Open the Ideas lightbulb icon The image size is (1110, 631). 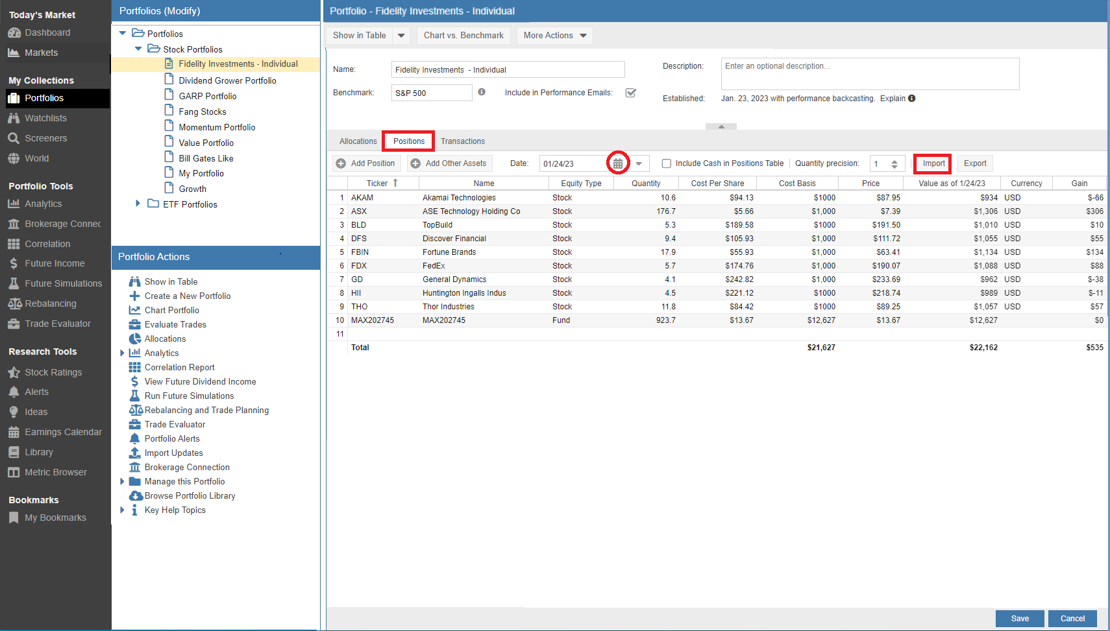(14, 412)
